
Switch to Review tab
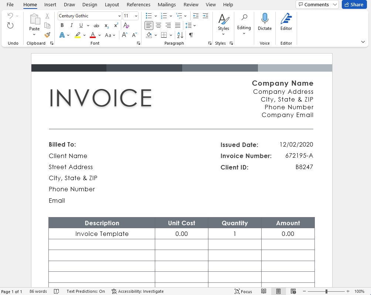(x=191, y=4)
